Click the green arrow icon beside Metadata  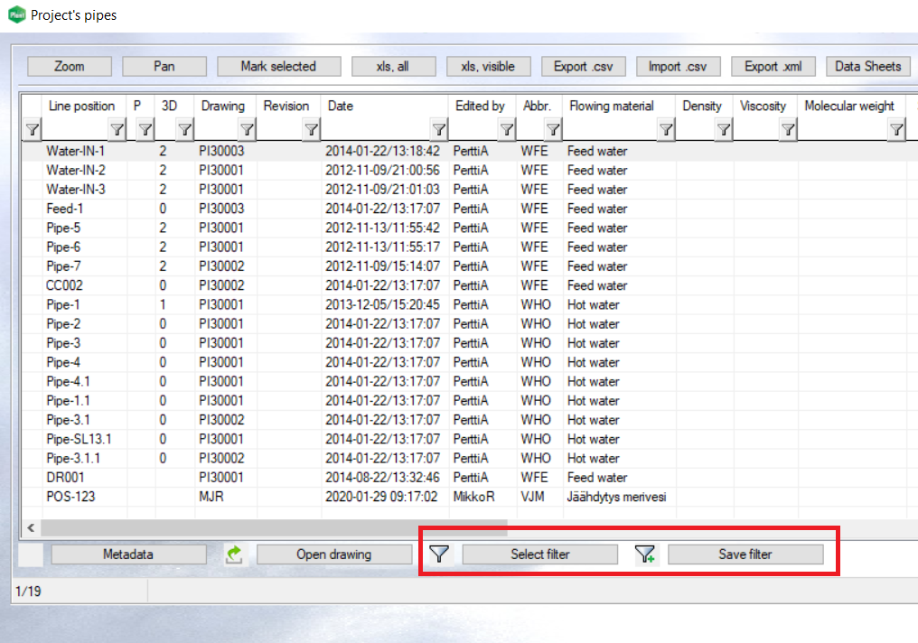[234, 554]
